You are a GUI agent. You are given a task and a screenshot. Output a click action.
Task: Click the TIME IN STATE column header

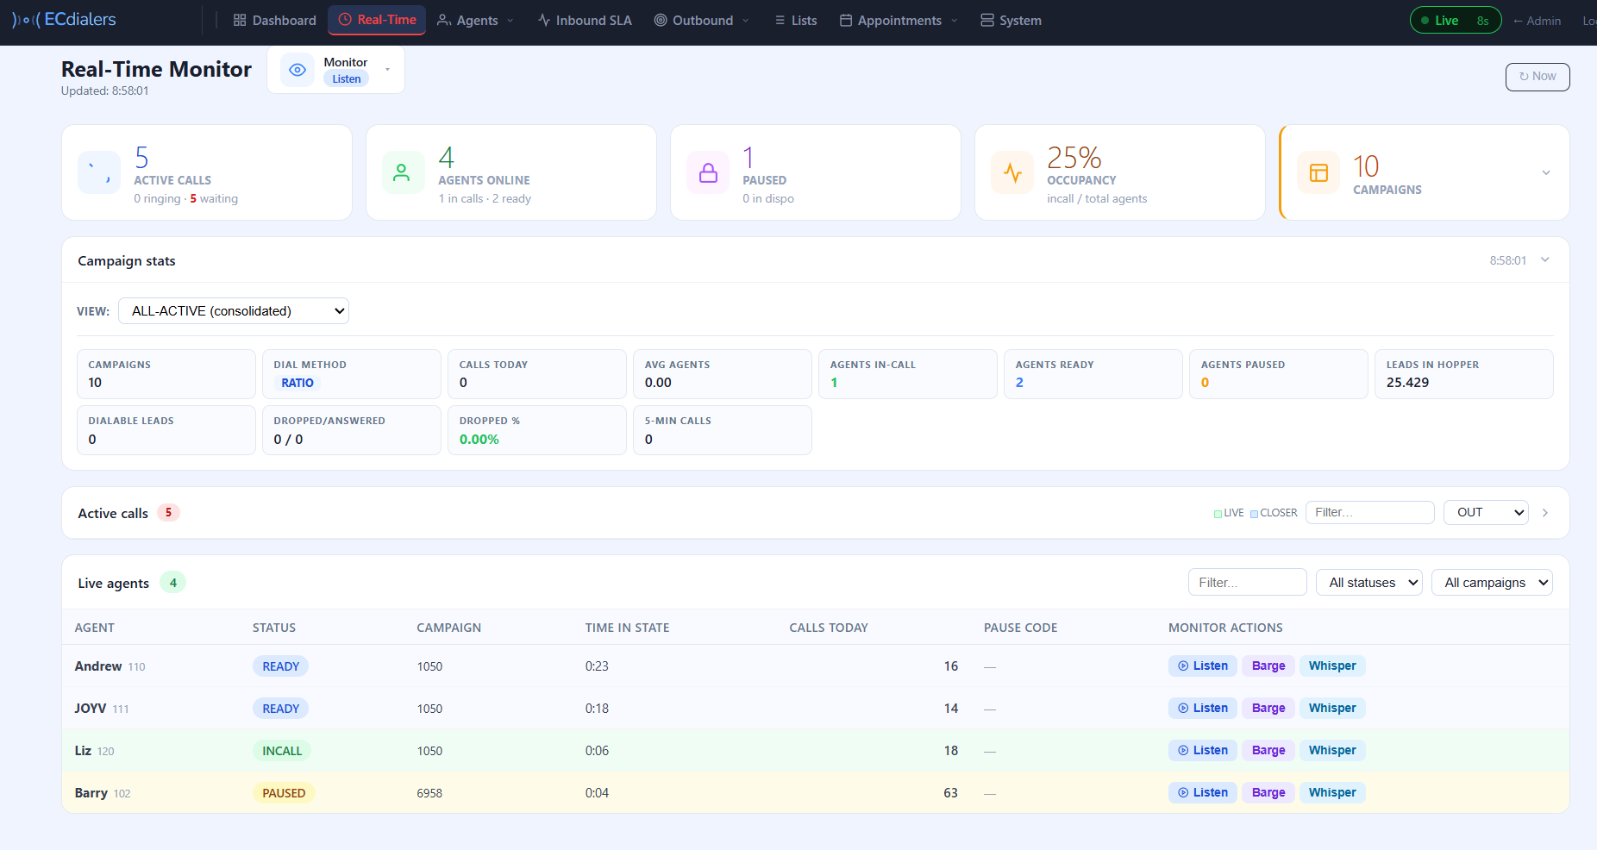[x=627, y=628]
